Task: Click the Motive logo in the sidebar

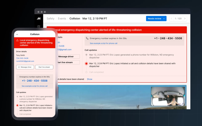Action: [39, 19]
